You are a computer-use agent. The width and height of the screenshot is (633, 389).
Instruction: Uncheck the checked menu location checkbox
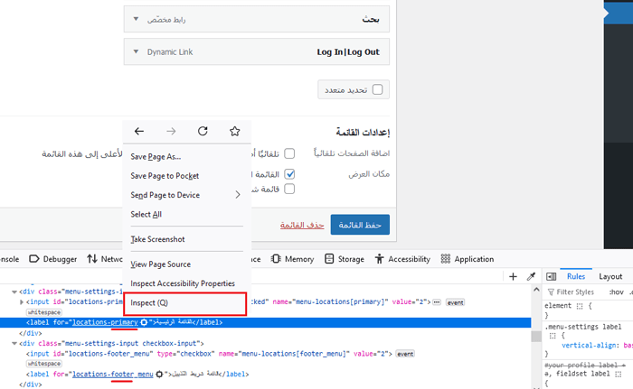[x=289, y=173]
